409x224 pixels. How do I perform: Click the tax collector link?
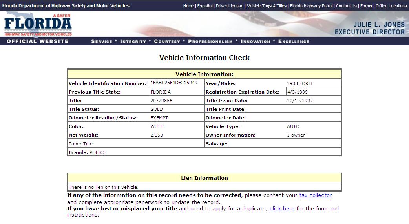point(315,195)
